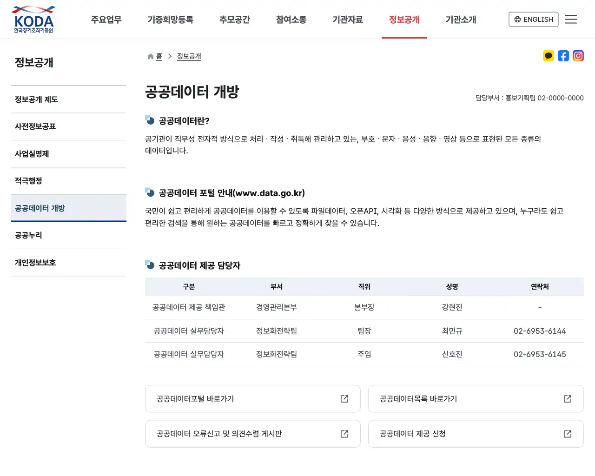
Task: Open the 추모공간 menu
Action: pyautogui.click(x=235, y=20)
